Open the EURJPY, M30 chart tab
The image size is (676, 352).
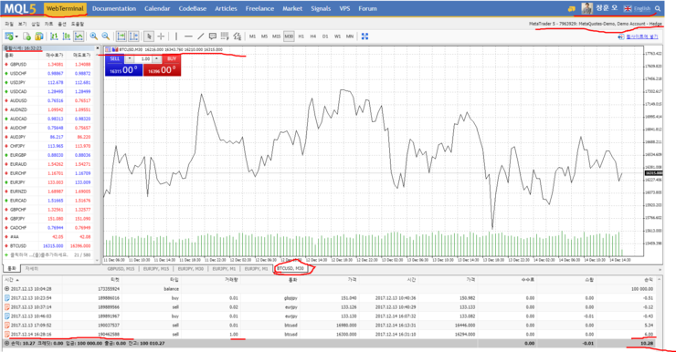coord(191,268)
